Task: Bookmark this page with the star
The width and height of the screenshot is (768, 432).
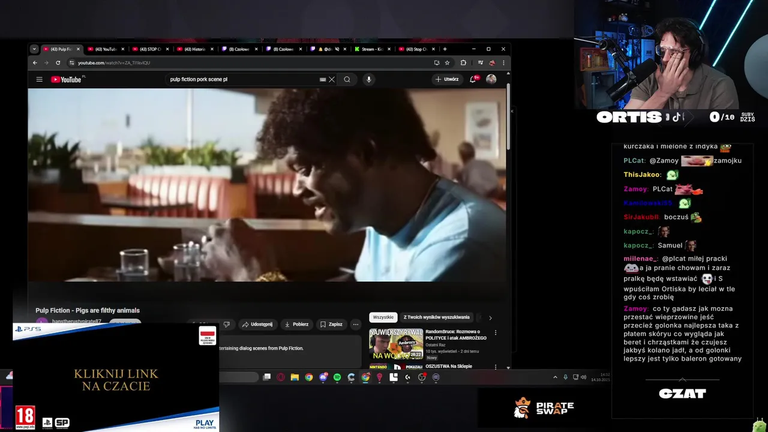Action: (x=447, y=62)
